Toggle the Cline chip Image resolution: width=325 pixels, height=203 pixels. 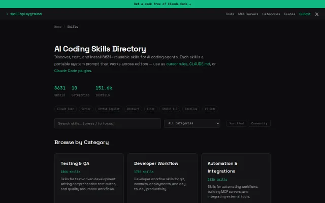point(151,109)
